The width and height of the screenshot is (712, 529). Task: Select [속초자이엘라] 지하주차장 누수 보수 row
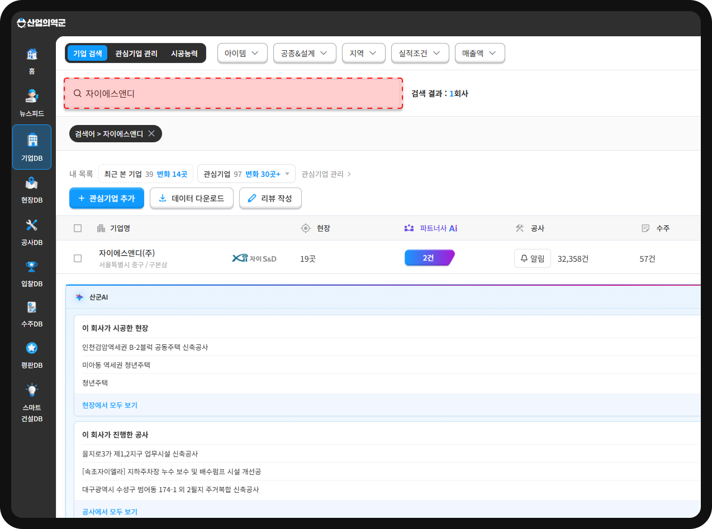tap(172, 472)
